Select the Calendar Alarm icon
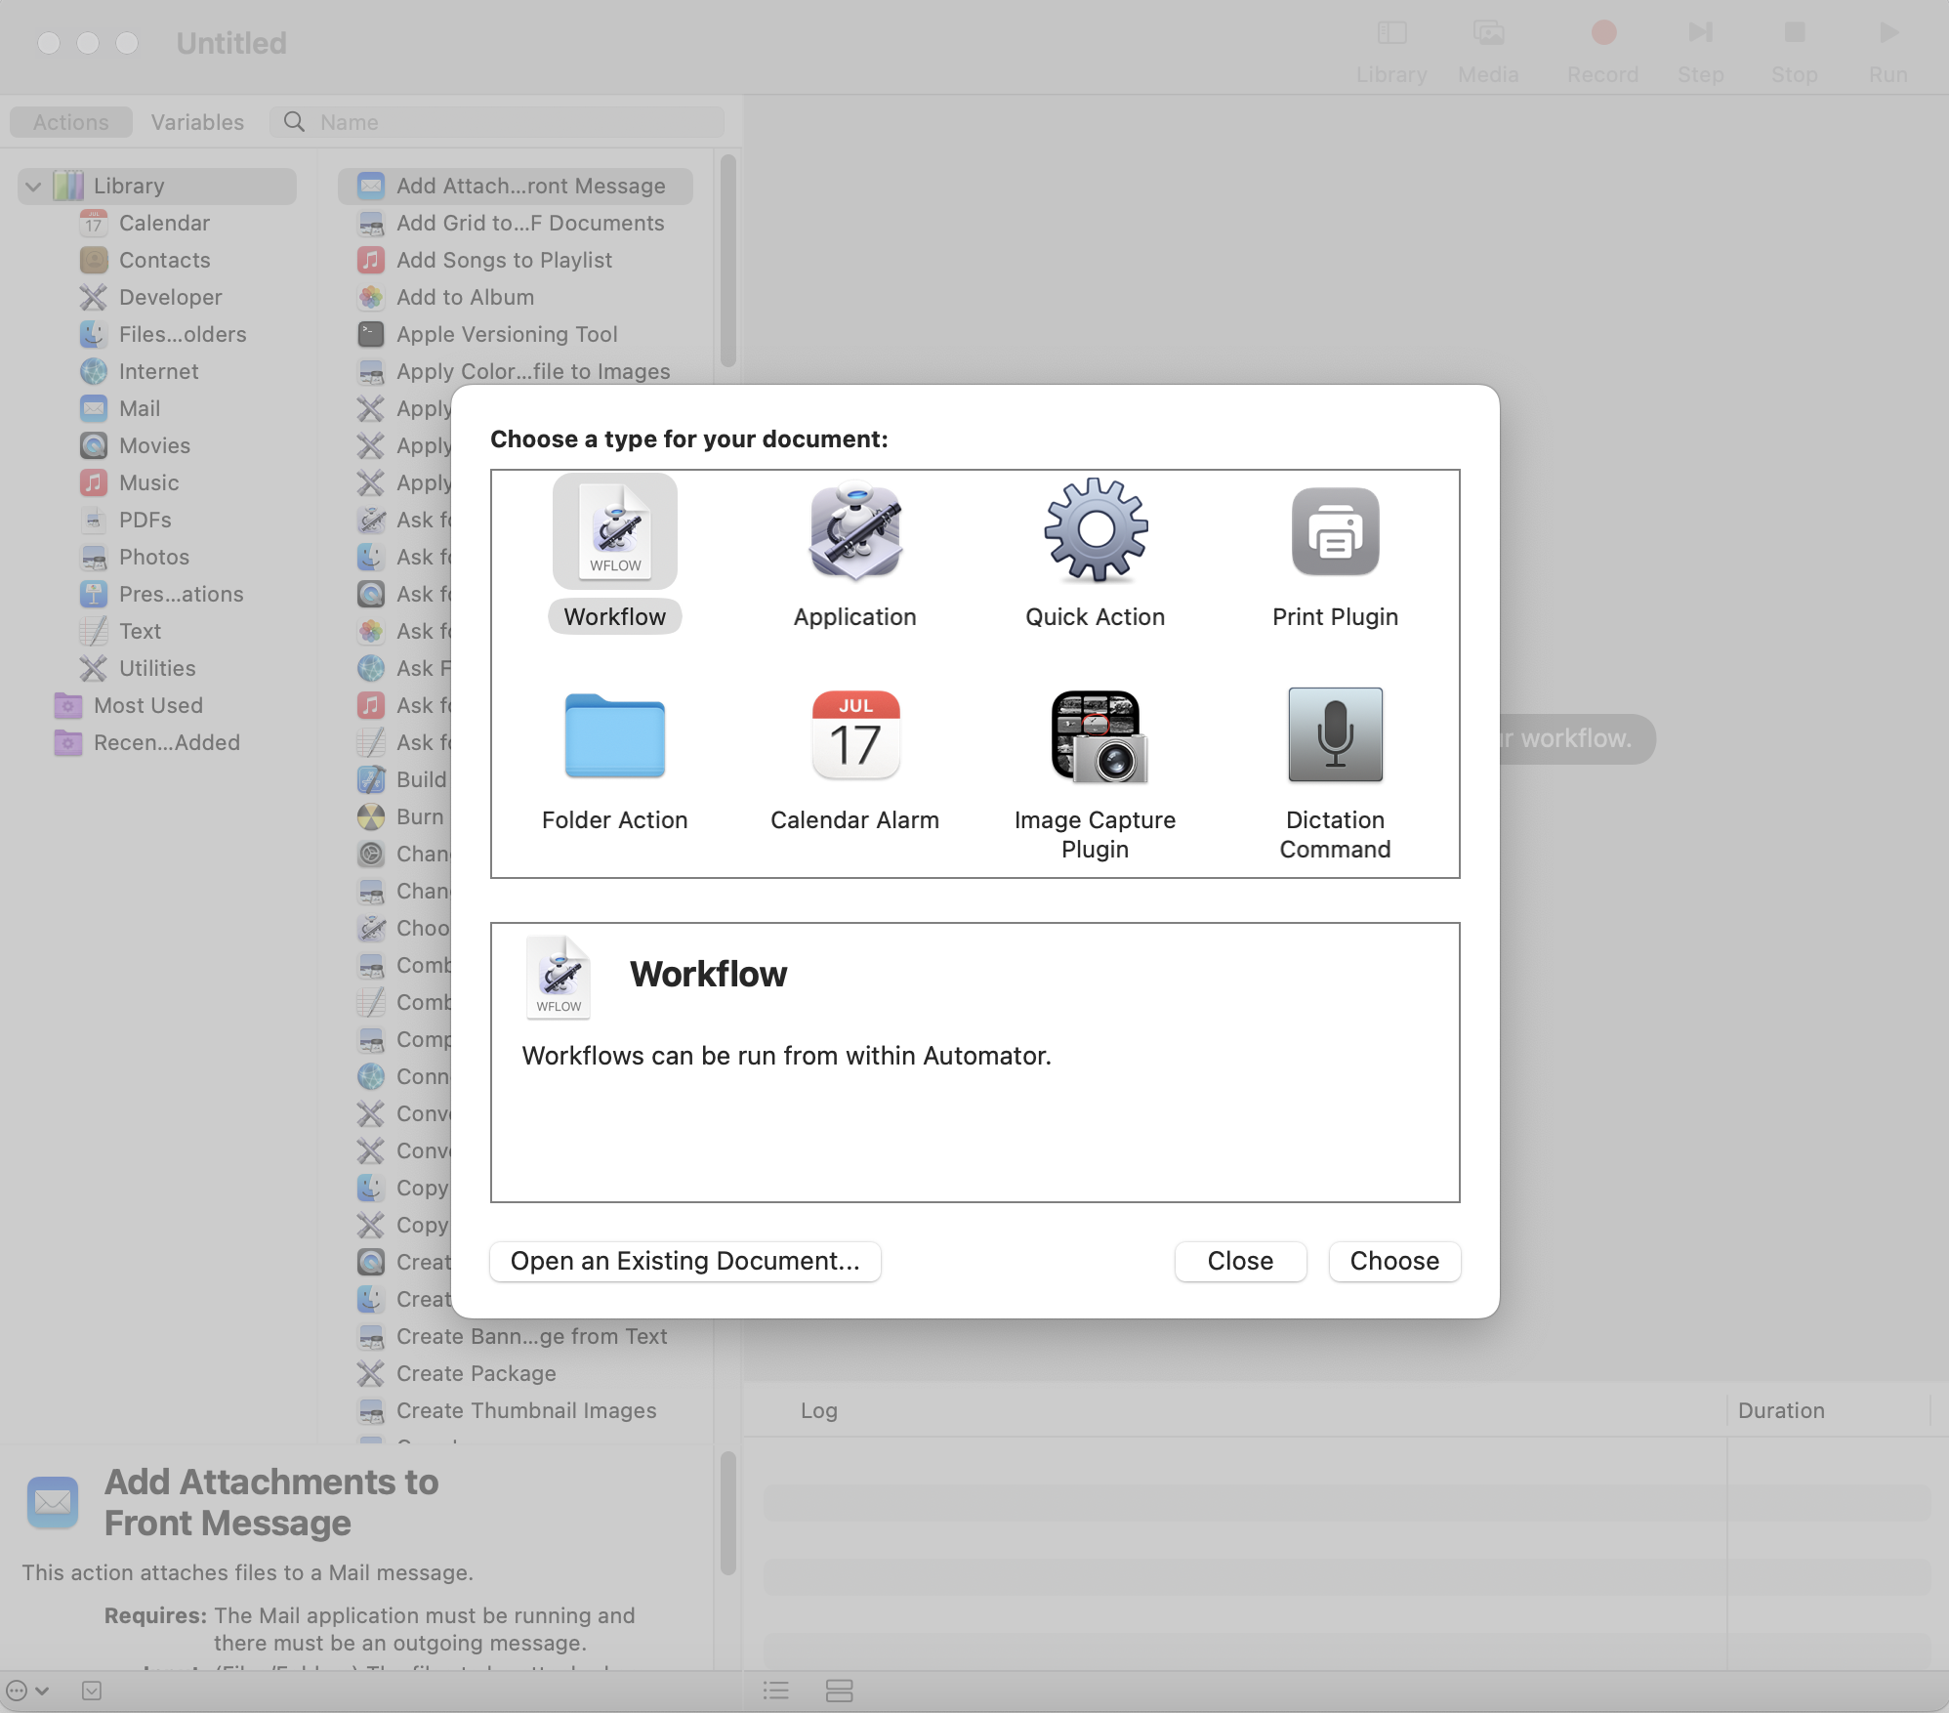Image resolution: width=1949 pixels, height=1713 pixels. tap(855, 735)
